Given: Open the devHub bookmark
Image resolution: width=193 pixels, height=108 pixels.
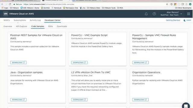Looking at the screenshot, I should 45,8.
